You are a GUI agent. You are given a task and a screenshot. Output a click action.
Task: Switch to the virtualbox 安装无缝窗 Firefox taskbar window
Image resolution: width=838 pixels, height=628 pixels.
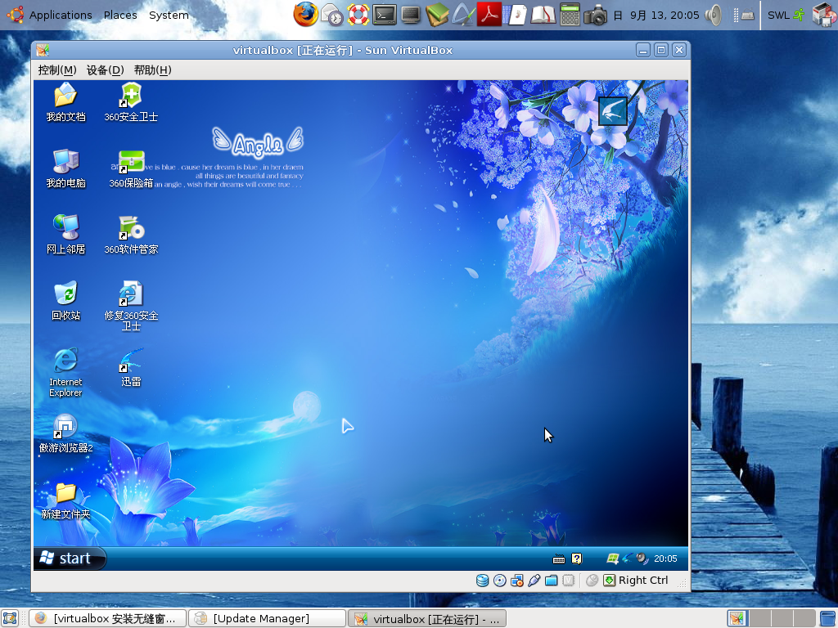coord(107,618)
